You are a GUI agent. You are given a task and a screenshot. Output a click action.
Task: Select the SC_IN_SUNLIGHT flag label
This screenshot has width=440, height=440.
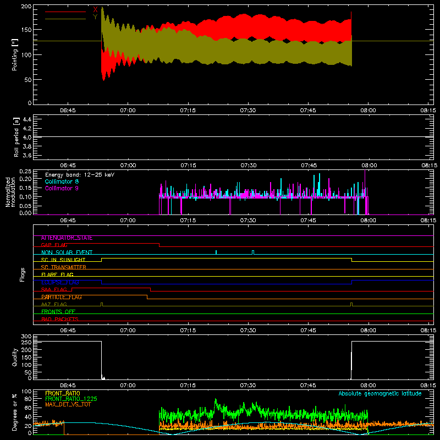tap(63, 260)
